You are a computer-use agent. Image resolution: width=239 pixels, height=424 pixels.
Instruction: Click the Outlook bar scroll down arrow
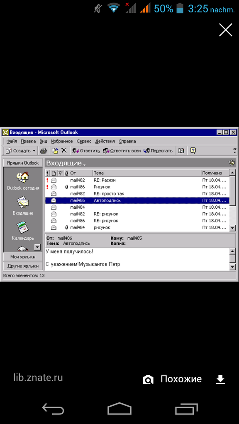click(x=38, y=247)
